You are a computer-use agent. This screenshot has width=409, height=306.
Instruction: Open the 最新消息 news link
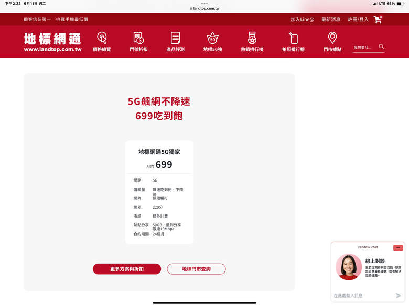331,19
